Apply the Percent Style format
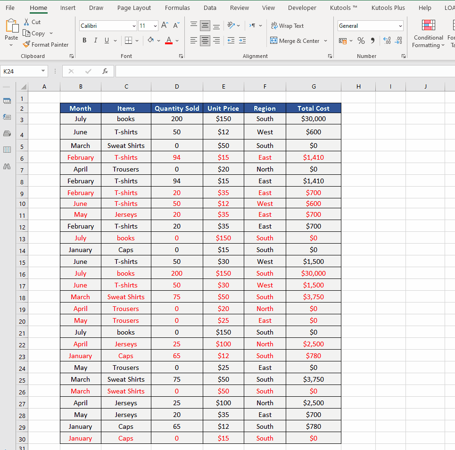The image size is (455, 450). coord(361,41)
